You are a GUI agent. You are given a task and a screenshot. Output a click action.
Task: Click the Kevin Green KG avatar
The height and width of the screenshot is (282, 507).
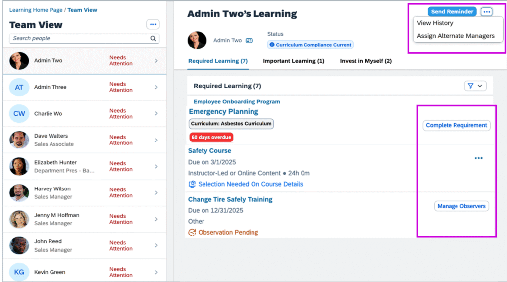[x=19, y=272]
